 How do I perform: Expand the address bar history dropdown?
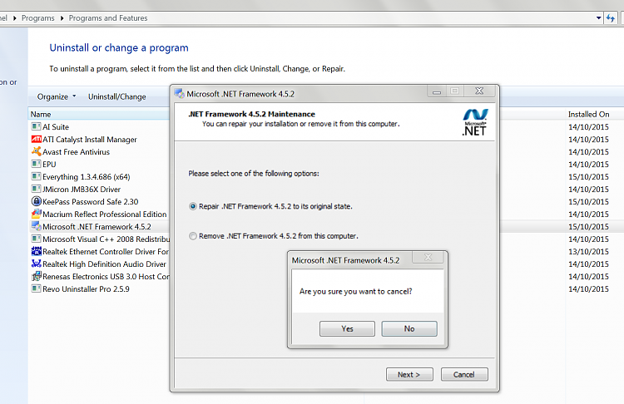(x=598, y=18)
